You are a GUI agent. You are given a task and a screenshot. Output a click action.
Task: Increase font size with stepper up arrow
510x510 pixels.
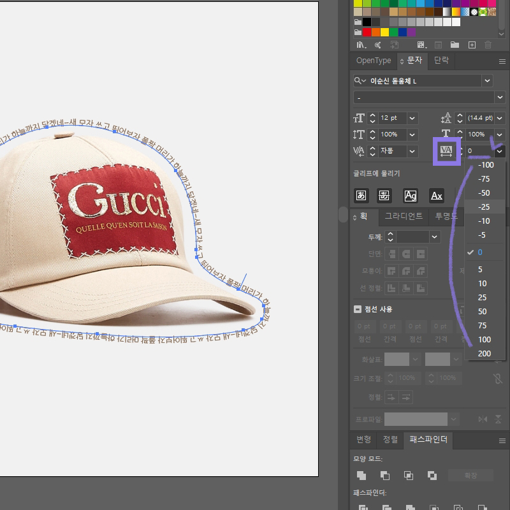coord(373,115)
